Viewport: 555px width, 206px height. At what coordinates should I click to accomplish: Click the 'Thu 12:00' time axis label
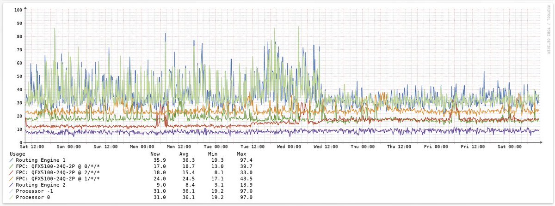tap(399, 147)
